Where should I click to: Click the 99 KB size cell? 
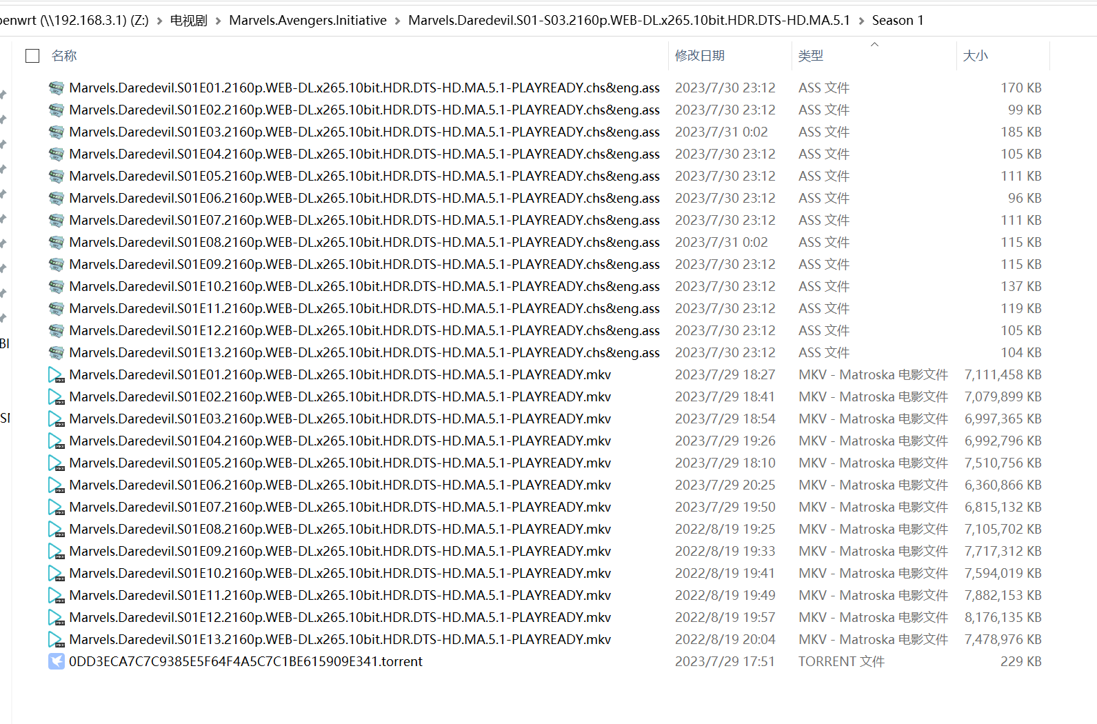(x=1025, y=110)
